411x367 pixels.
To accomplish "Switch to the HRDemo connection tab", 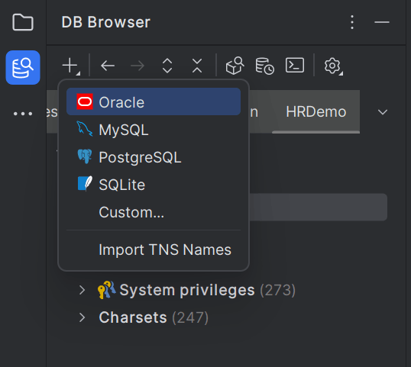I will [x=316, y=111].
